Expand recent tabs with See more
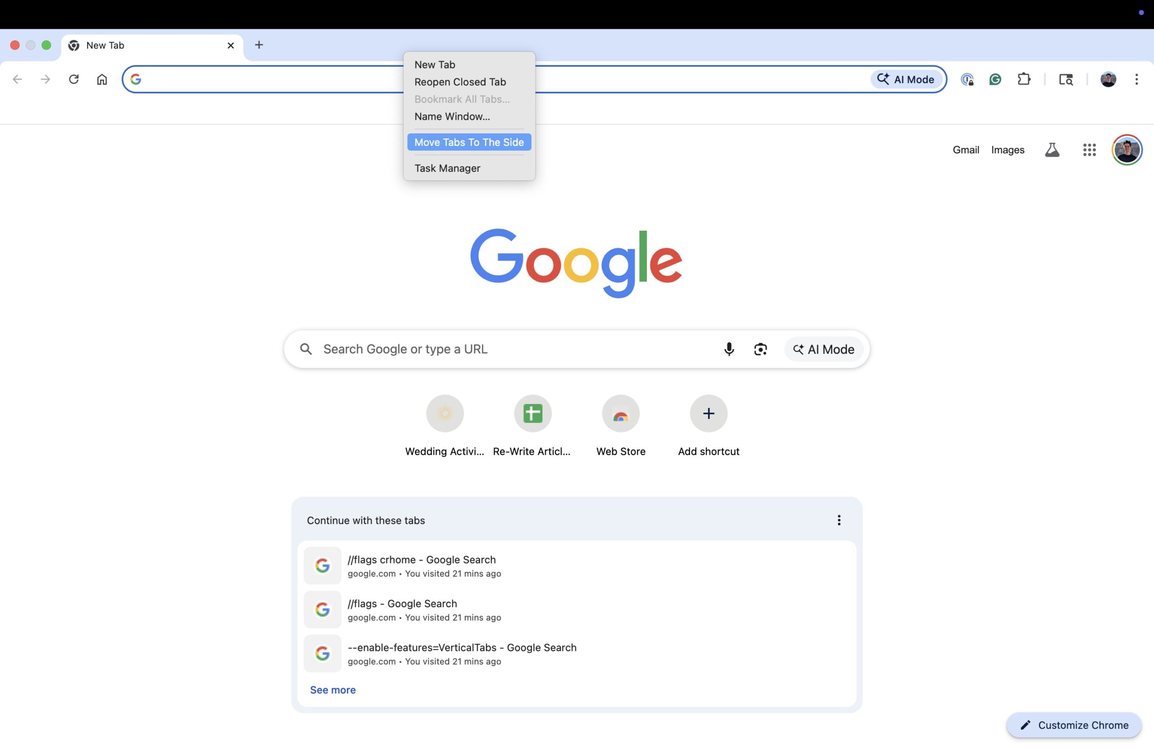The image size is (1154, 750). 333,690
